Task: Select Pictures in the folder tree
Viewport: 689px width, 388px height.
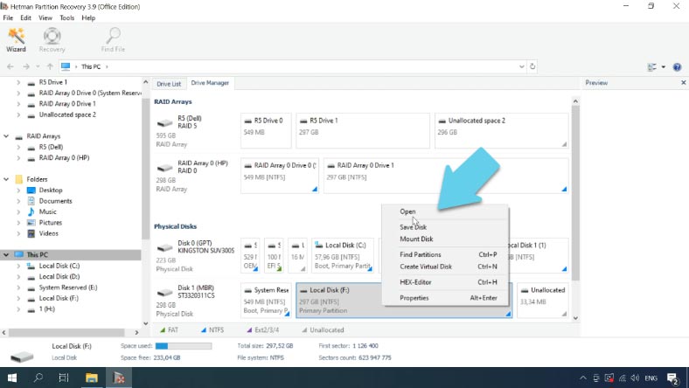Action: coord(51,223)
